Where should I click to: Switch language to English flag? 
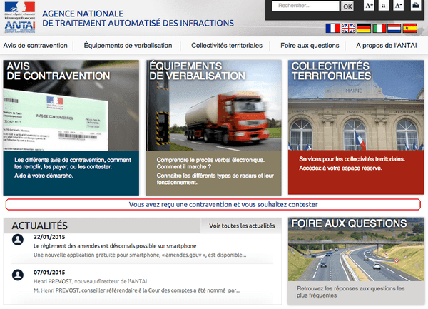348,28
